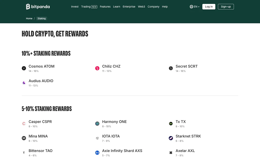Click the Bitpanda logo
The width and height of the screenshot is (260, 159).
coord(38,7)
